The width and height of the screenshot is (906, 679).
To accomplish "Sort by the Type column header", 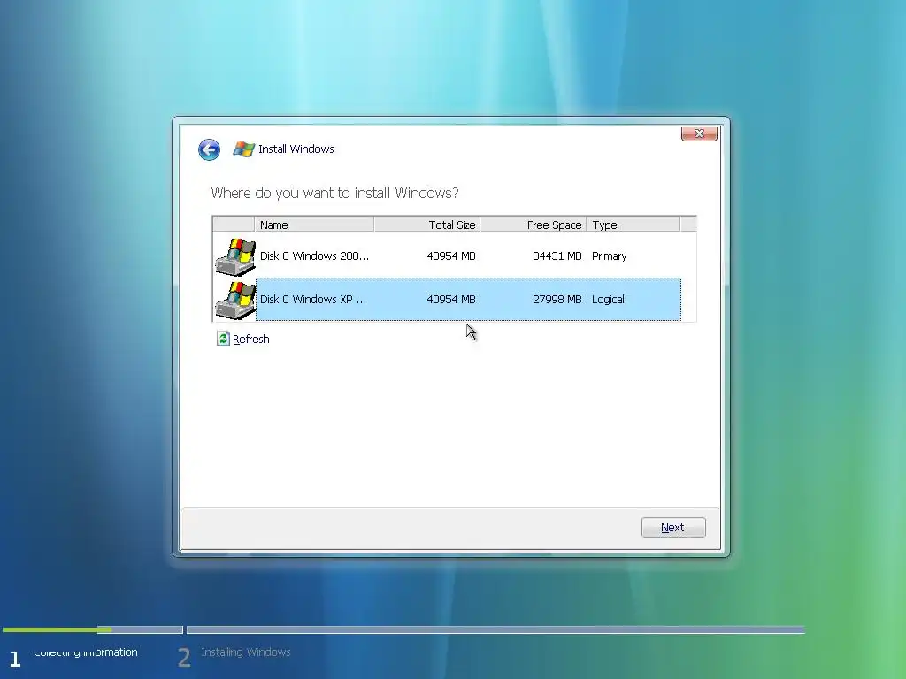I will pyautogui.click(x=633, y=225).
